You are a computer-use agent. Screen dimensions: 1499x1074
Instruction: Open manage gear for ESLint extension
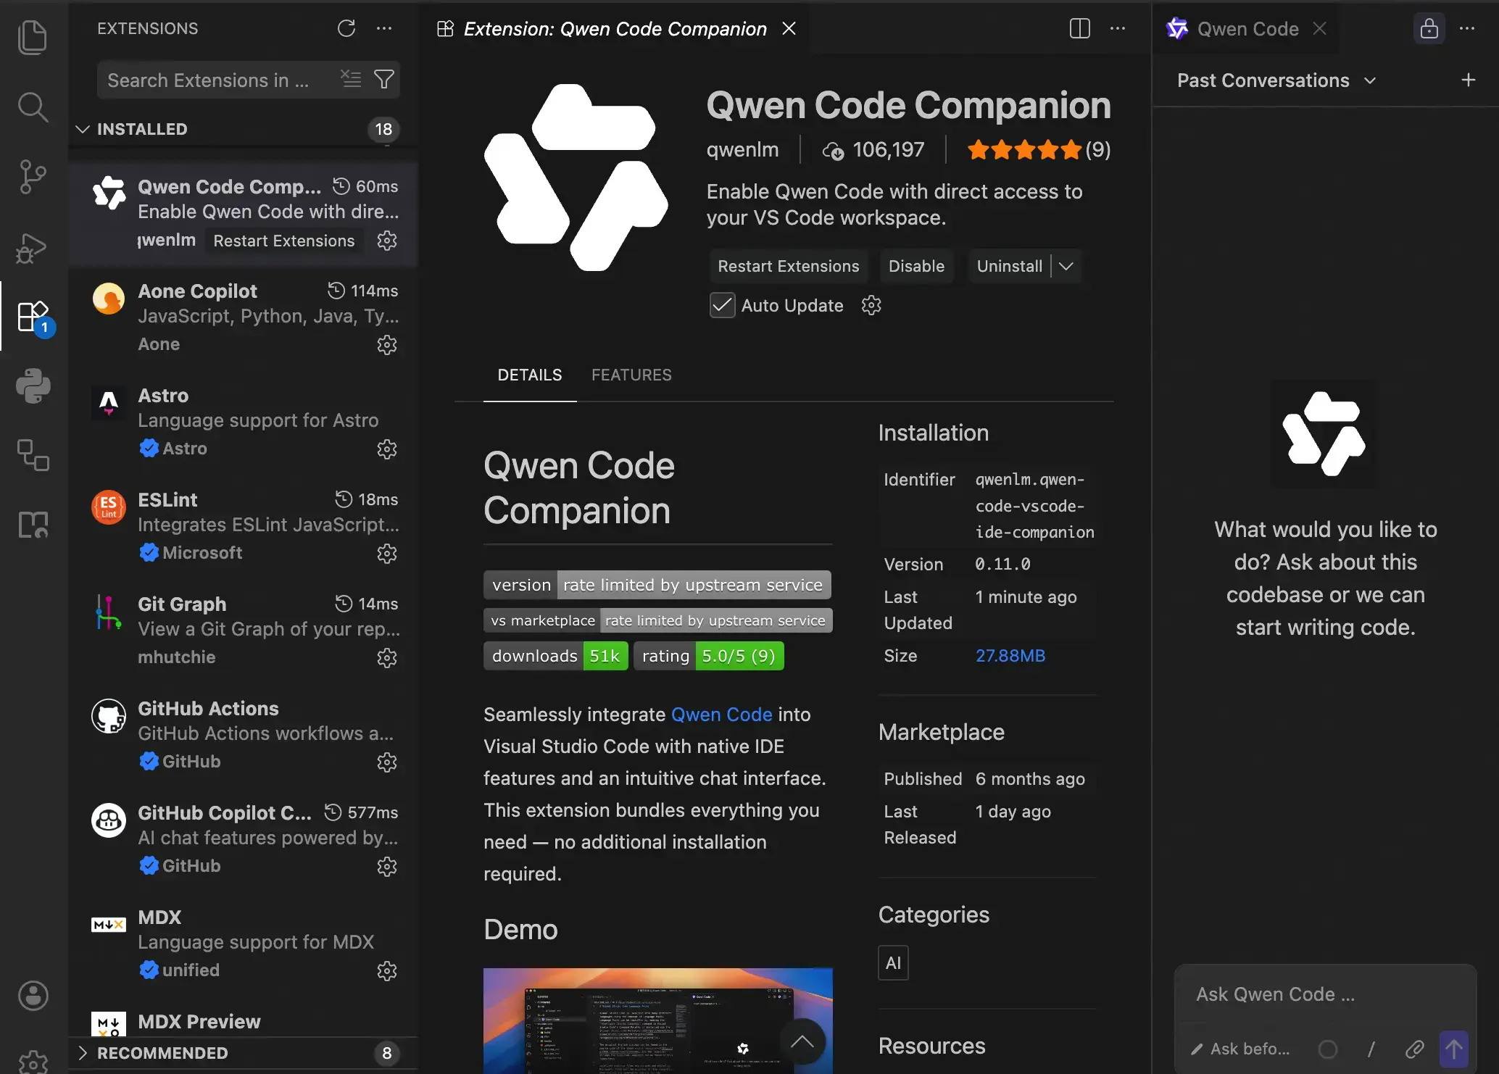pos(387,554)
